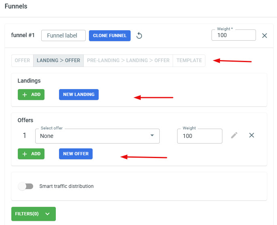Image resolution: width=277 pixels, height=225 pixels.
Task: Click the reset arrow icon beside Clone Funnel
Action: coord(139,35)
